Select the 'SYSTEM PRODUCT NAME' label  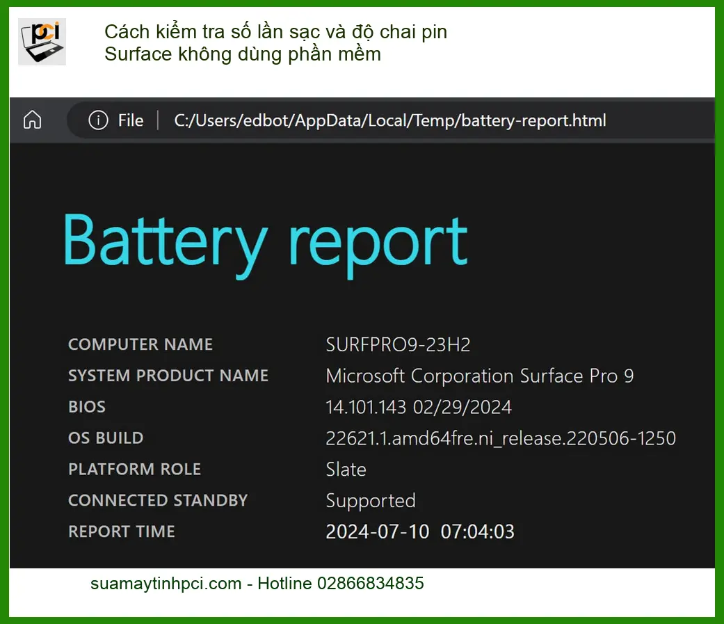[x=168, y=376]
